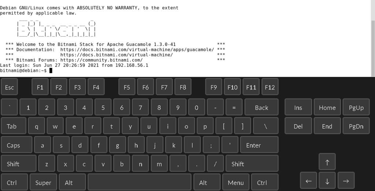This screenshot has height=191, width=375.
Task: Tap the PgDn key
Action: (x=356, y=126)
